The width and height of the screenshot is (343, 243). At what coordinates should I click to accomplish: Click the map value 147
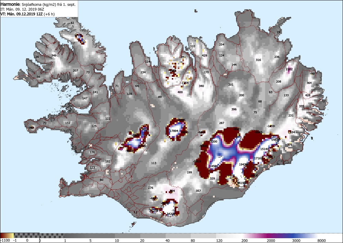(x=85, y=98)
